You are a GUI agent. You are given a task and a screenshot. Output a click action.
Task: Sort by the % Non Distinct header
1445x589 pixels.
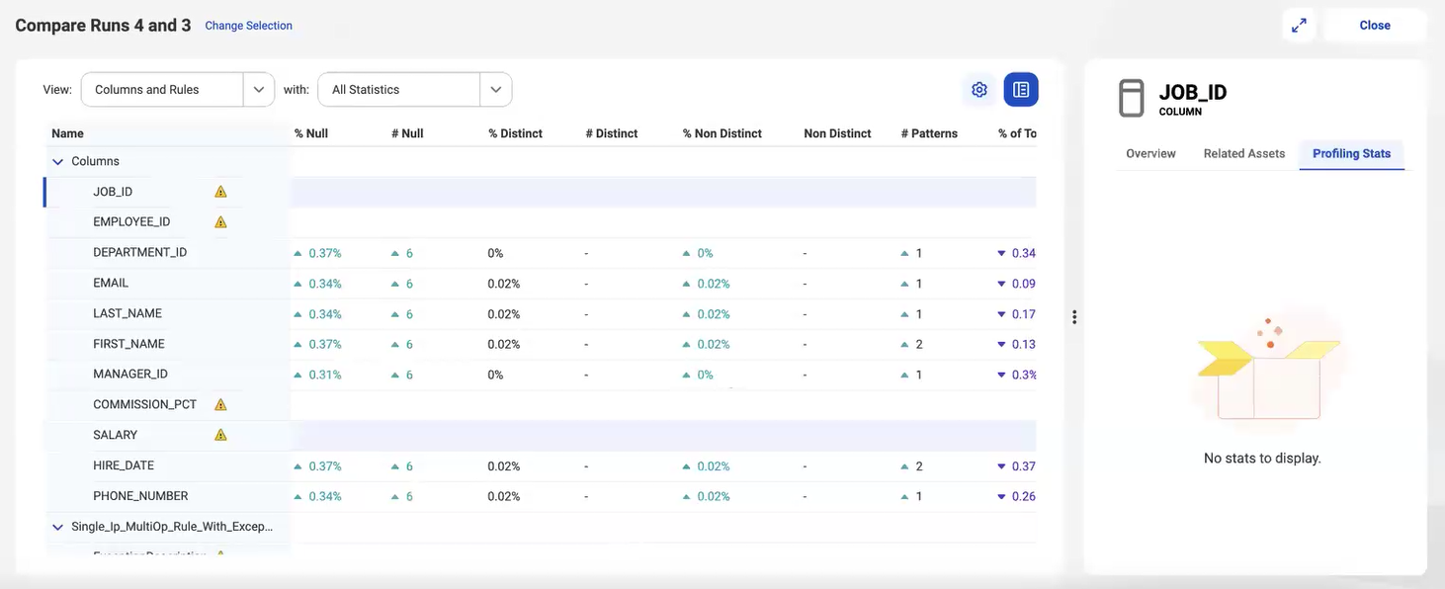click(x=722, y=133)
